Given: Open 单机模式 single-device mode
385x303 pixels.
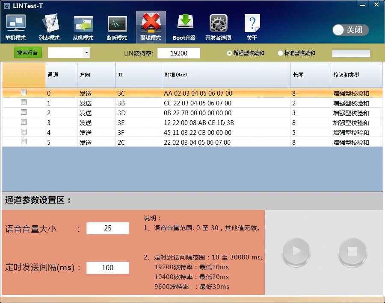Looking at the screenshot, I should [15, 27].
